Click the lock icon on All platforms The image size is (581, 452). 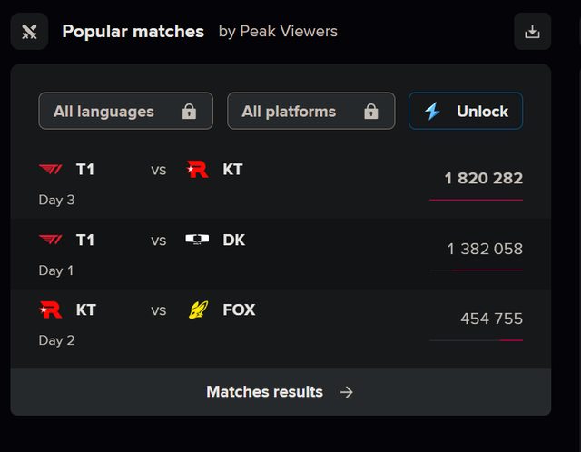point(370,112)
